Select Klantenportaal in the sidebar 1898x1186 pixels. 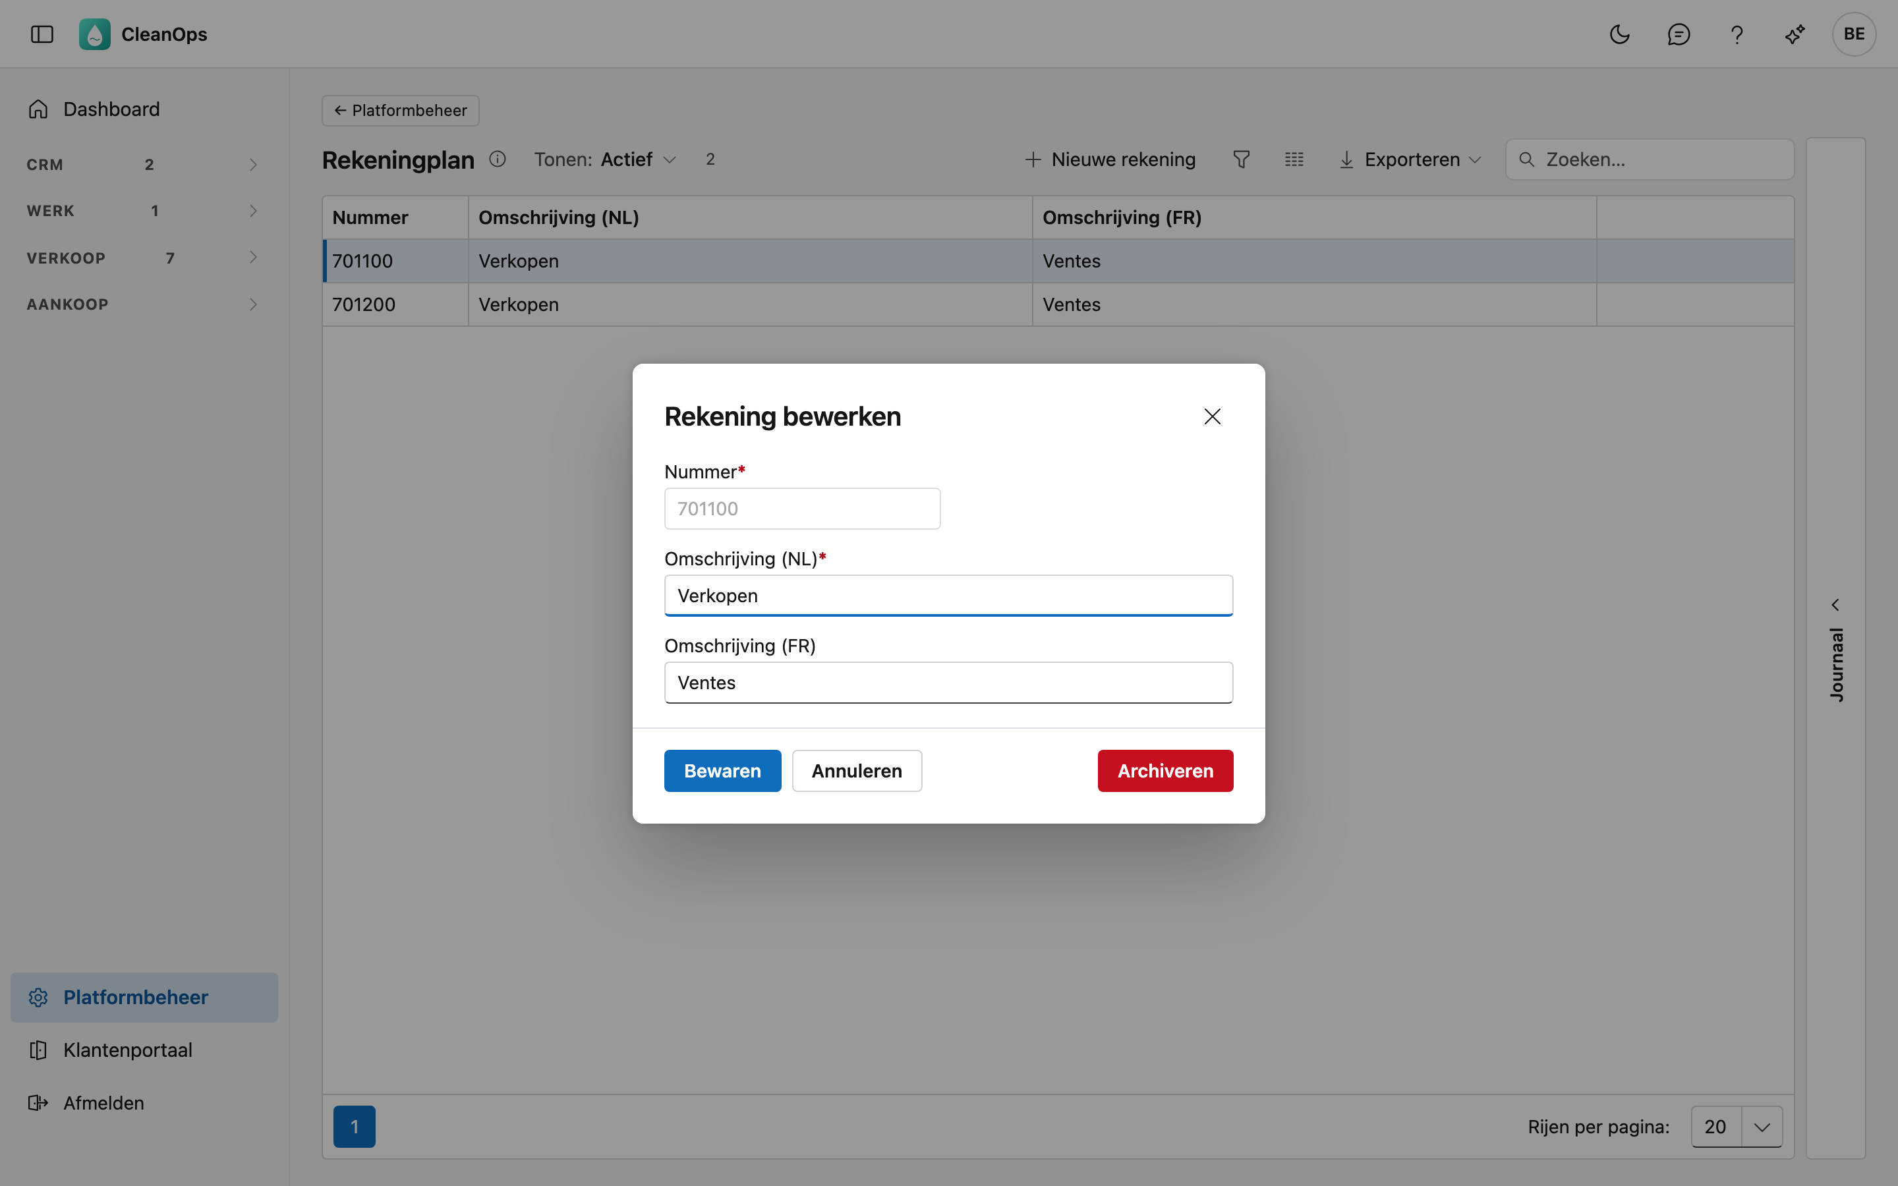tap(144, 1050)
